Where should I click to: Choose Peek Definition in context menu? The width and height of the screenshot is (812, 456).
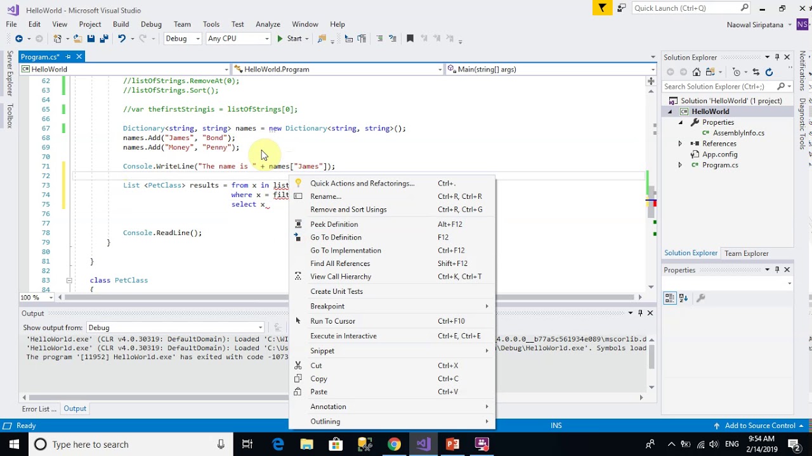click(391, 224)
